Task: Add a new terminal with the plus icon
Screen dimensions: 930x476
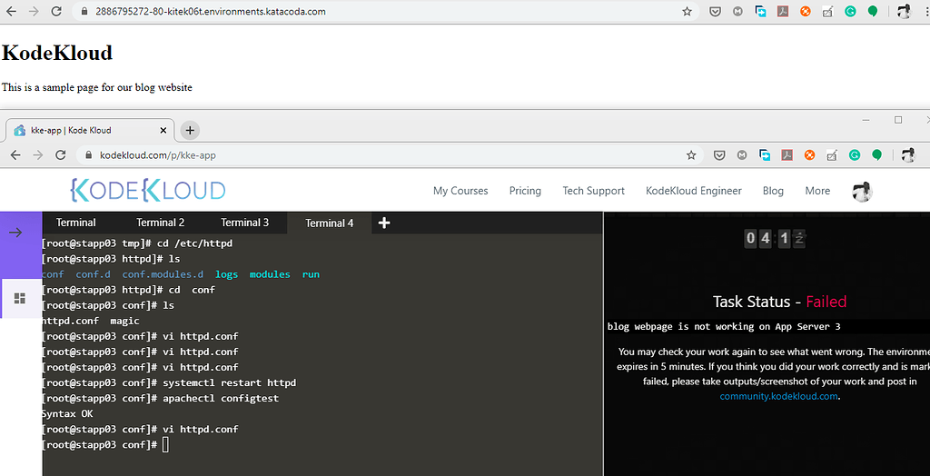Action: coord(384,223)
